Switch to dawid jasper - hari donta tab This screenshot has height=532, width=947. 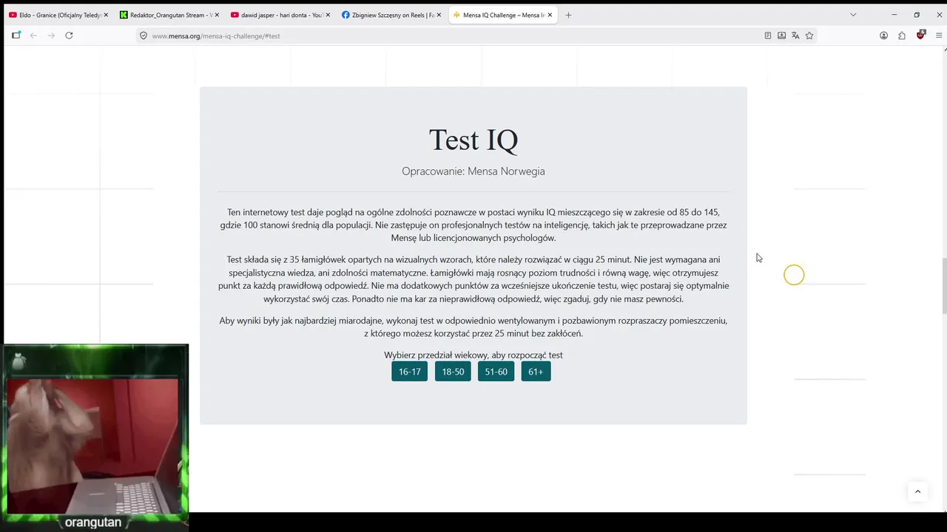280,15
